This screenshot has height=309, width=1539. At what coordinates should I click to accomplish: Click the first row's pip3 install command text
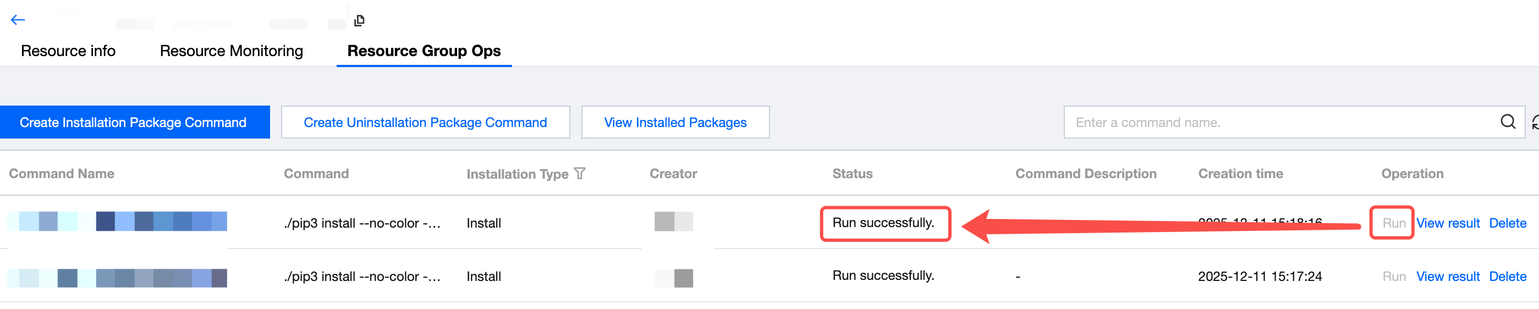pyautogui.click(x=362, y=223)
